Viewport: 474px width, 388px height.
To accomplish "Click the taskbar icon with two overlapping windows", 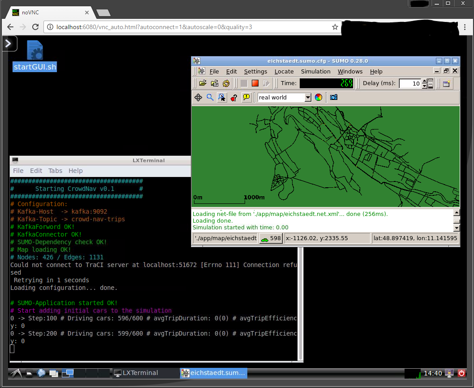I will click(54, 374).
